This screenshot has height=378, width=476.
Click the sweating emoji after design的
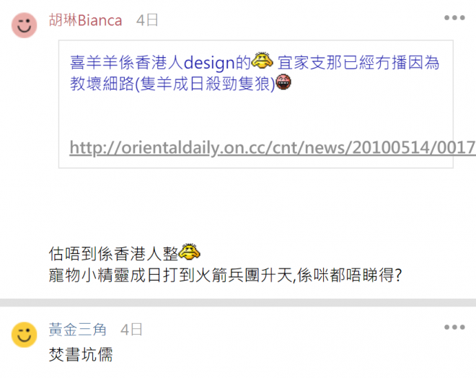[x=263, y=61]
